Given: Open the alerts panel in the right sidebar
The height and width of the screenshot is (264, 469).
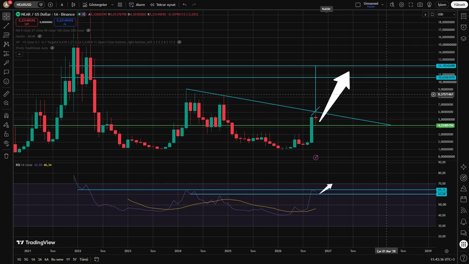Looking at the screenshot, I should [x=464, y=27].
